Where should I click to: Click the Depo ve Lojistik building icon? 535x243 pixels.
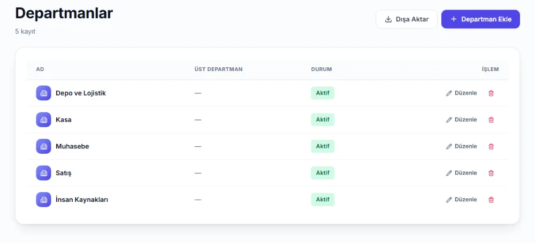coord(44,93)
